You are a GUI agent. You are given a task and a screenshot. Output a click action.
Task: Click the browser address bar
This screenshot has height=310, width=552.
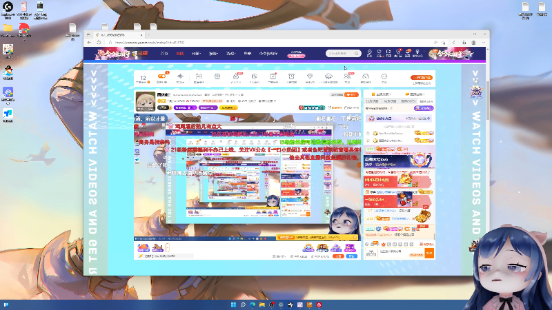268,43
